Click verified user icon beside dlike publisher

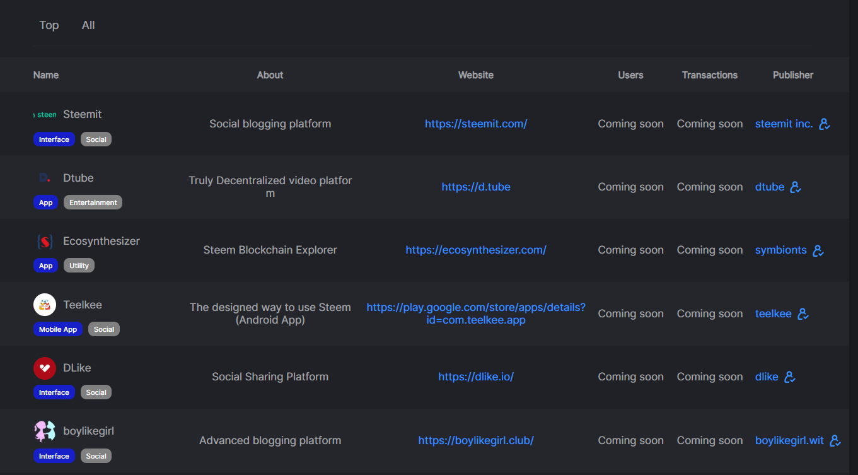[789, 377]
